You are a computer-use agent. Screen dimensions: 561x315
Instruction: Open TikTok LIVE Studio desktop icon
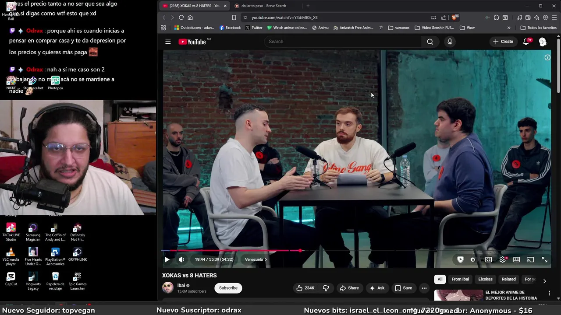click(x=11, y=232)
